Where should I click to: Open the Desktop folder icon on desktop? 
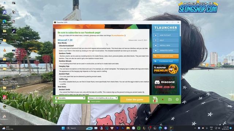click(4, 32)
